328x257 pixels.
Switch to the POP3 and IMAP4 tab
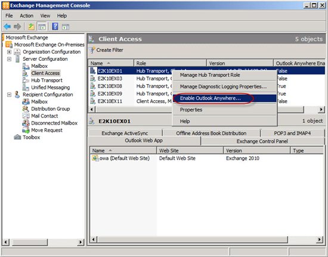pos(292,133)
